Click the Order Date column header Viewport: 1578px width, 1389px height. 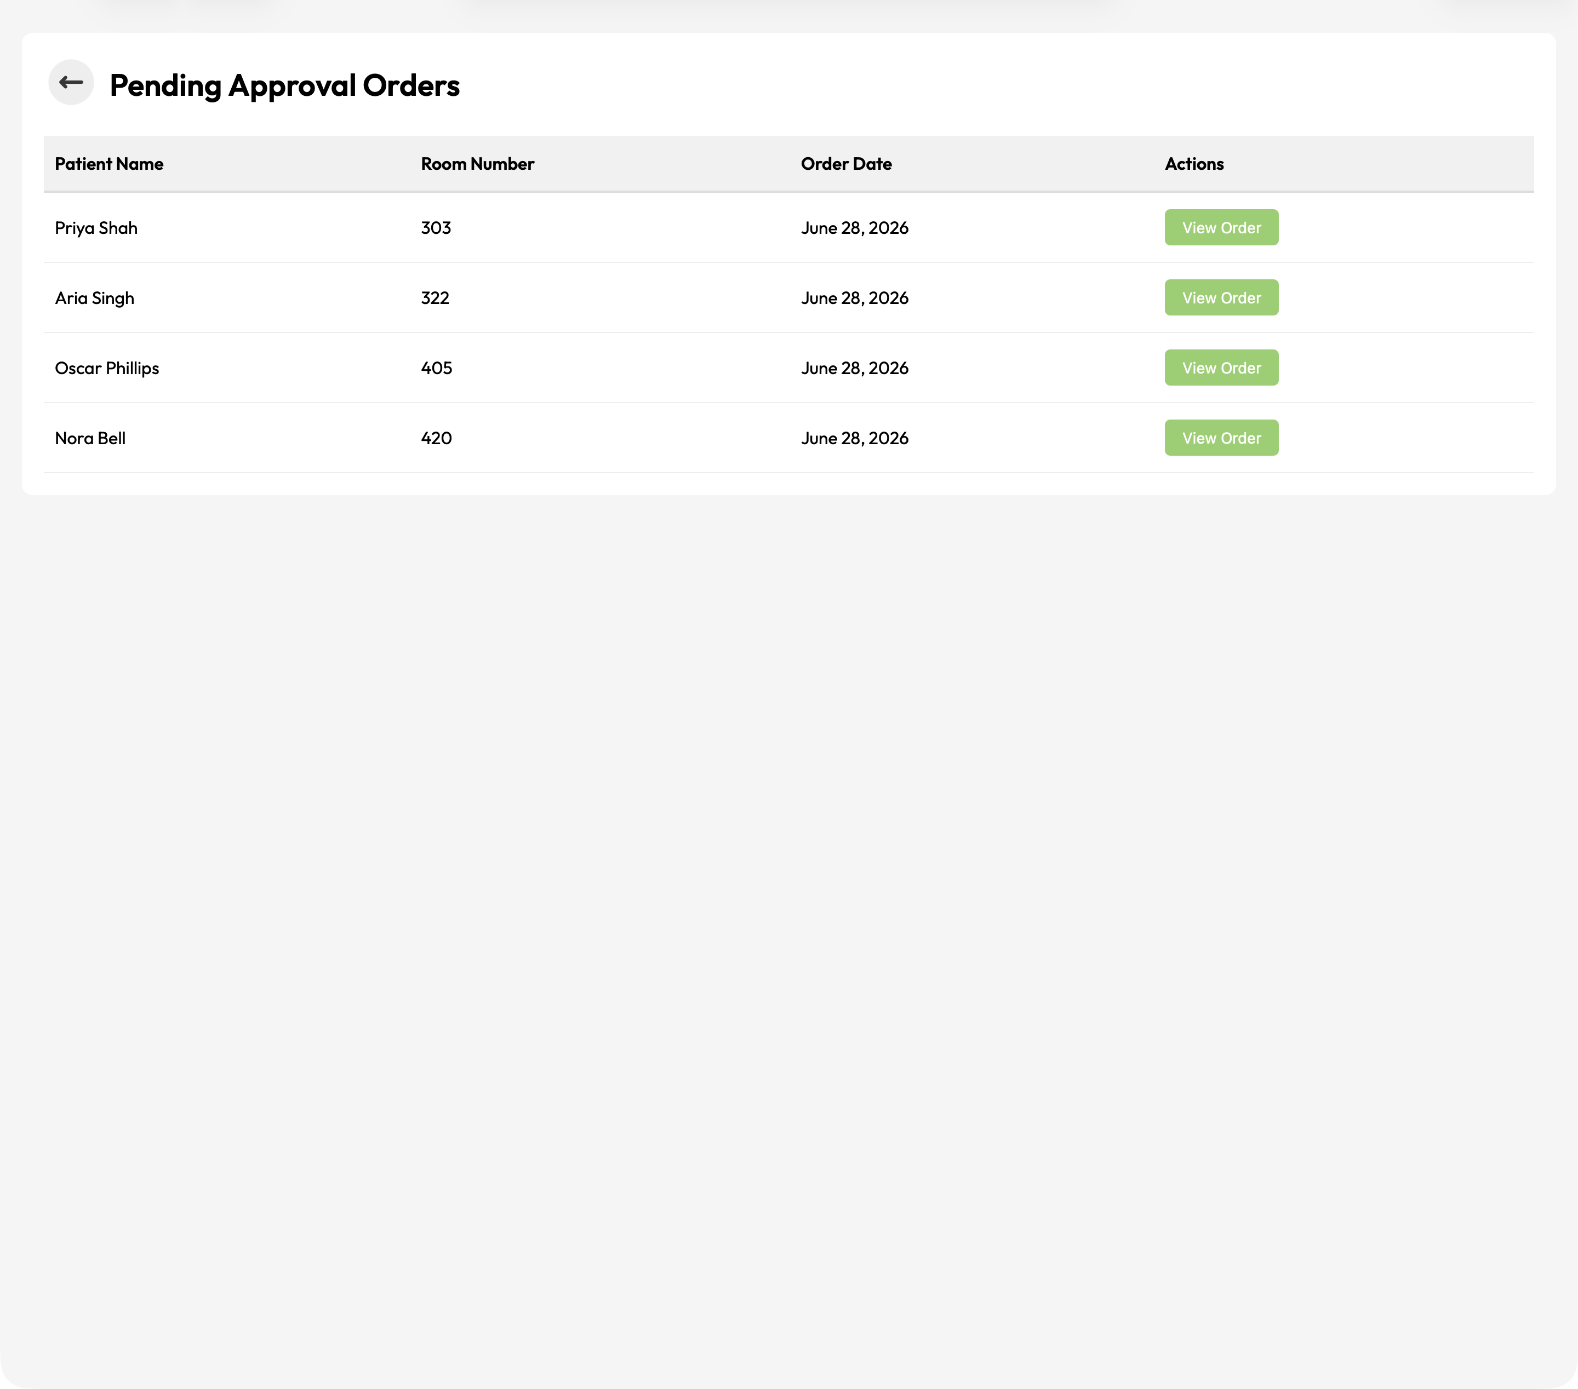pyautogui.click(x=846, y=164)
